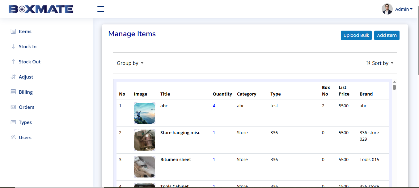419x188 pixels.
Task: Click the Items sidebar icon
Action: [13, 31]
